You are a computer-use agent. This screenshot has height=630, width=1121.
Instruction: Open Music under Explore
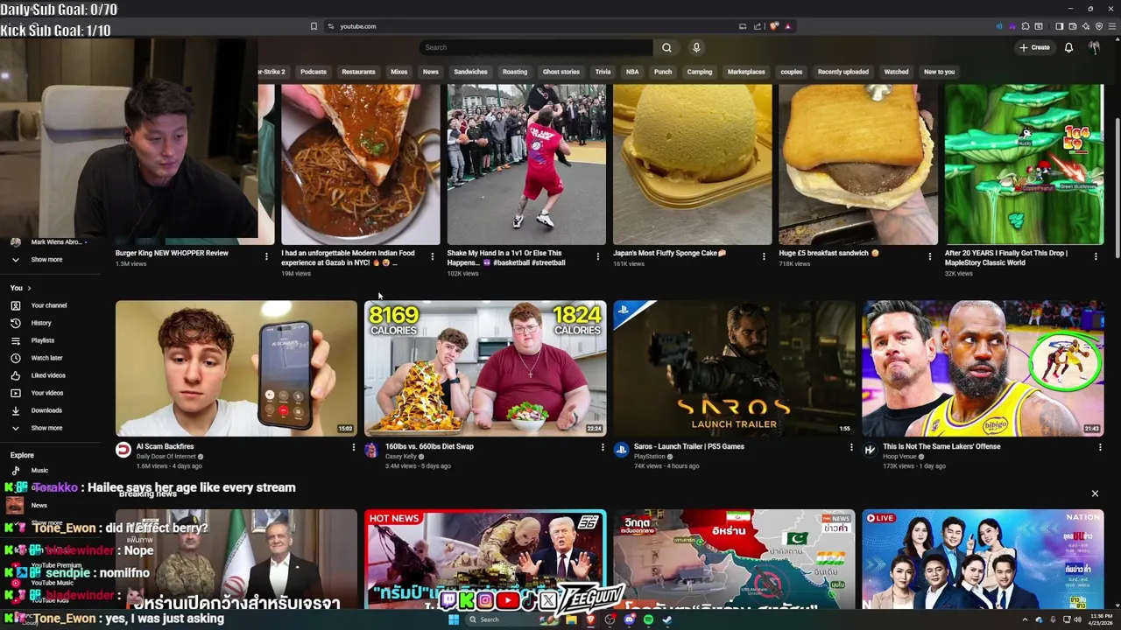39,471
